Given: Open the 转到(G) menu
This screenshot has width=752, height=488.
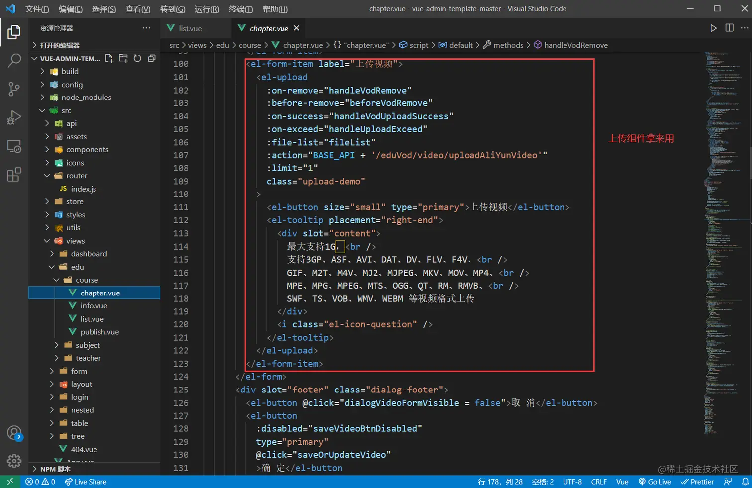Looking at the screenshot, I should 173,9.
